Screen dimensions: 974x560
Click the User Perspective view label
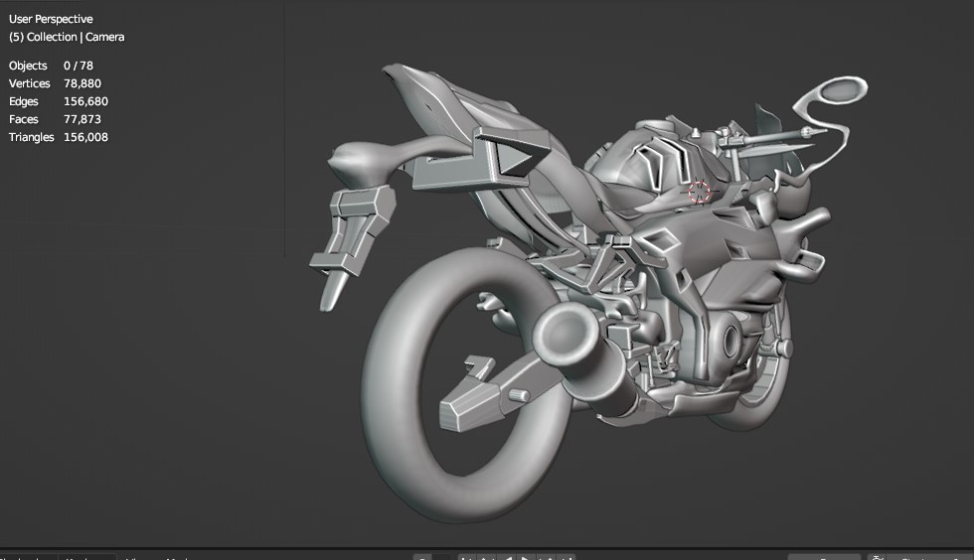pos(51,19)
